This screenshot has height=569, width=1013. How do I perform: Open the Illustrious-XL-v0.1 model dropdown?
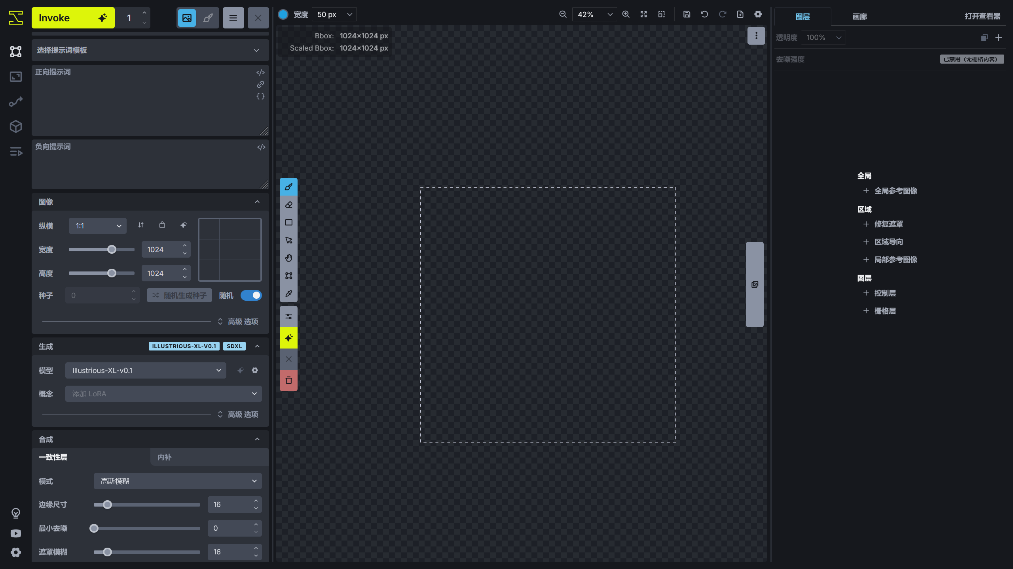pyautogui.click(x=146, y=370)
